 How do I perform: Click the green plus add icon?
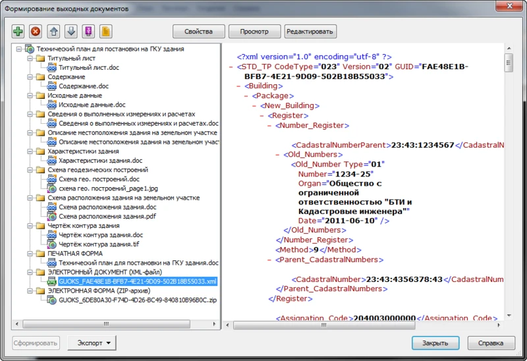coord(18,31)
